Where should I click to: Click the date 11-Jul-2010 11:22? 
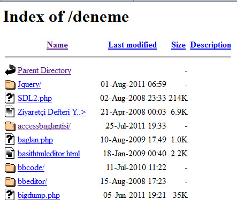click(x=136, y=167)
